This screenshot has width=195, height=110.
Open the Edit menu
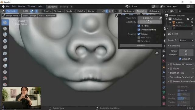point(14,6)
